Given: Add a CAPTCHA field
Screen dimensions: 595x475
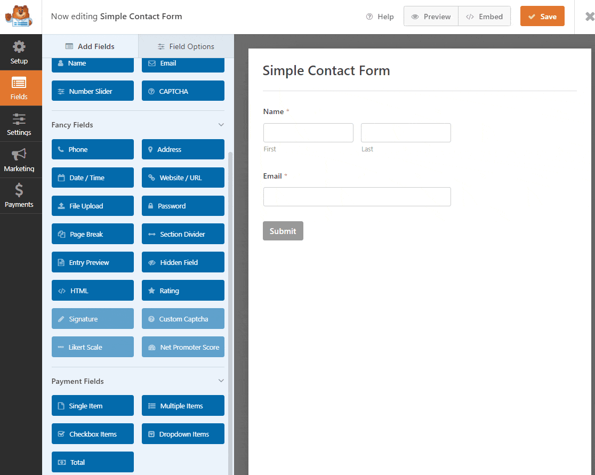Looking at the screenshot, I should (x=183, y=91).
